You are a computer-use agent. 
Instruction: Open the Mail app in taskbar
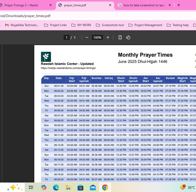click(x=93, y=187)
